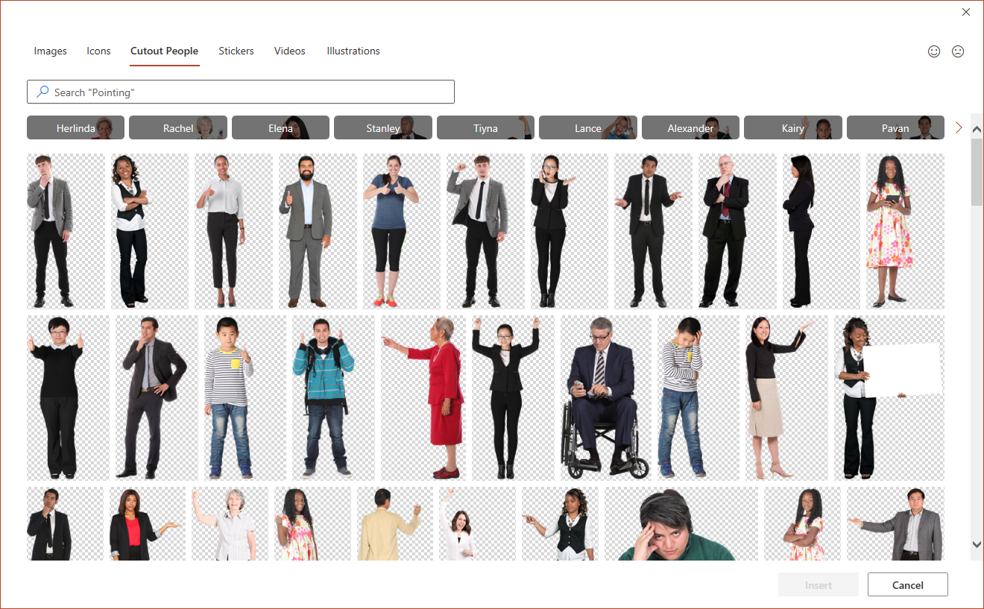Switch to the Images tab
The image size is (984, 609).
(x=50, y=51)
